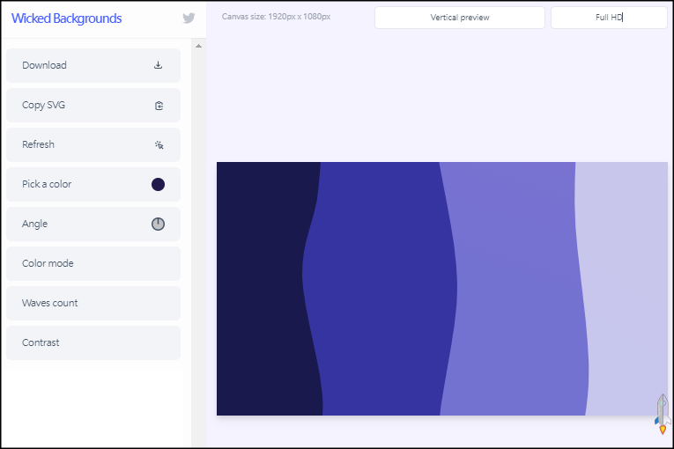This screenshot has height=449, width=674.
Task: Open the Wicked Backgrounds home link
Action: click(67, 18)
